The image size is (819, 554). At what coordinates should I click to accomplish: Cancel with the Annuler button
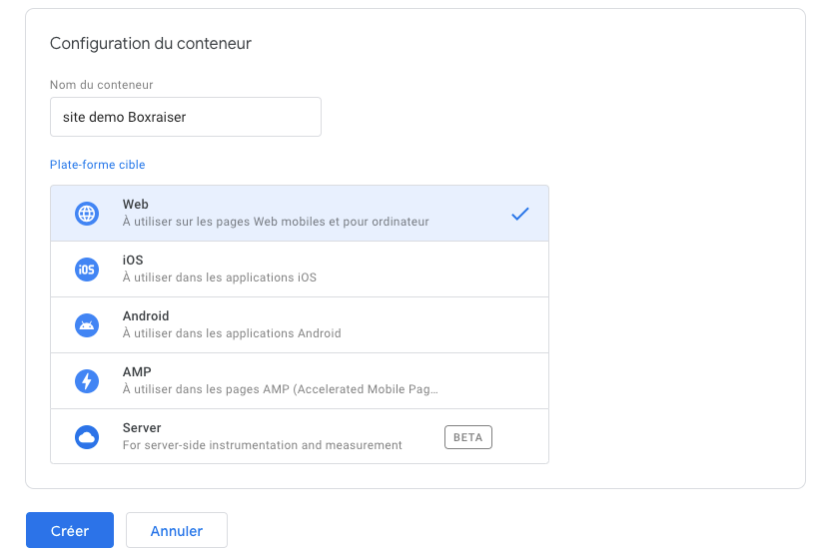(x=177, y=531)
